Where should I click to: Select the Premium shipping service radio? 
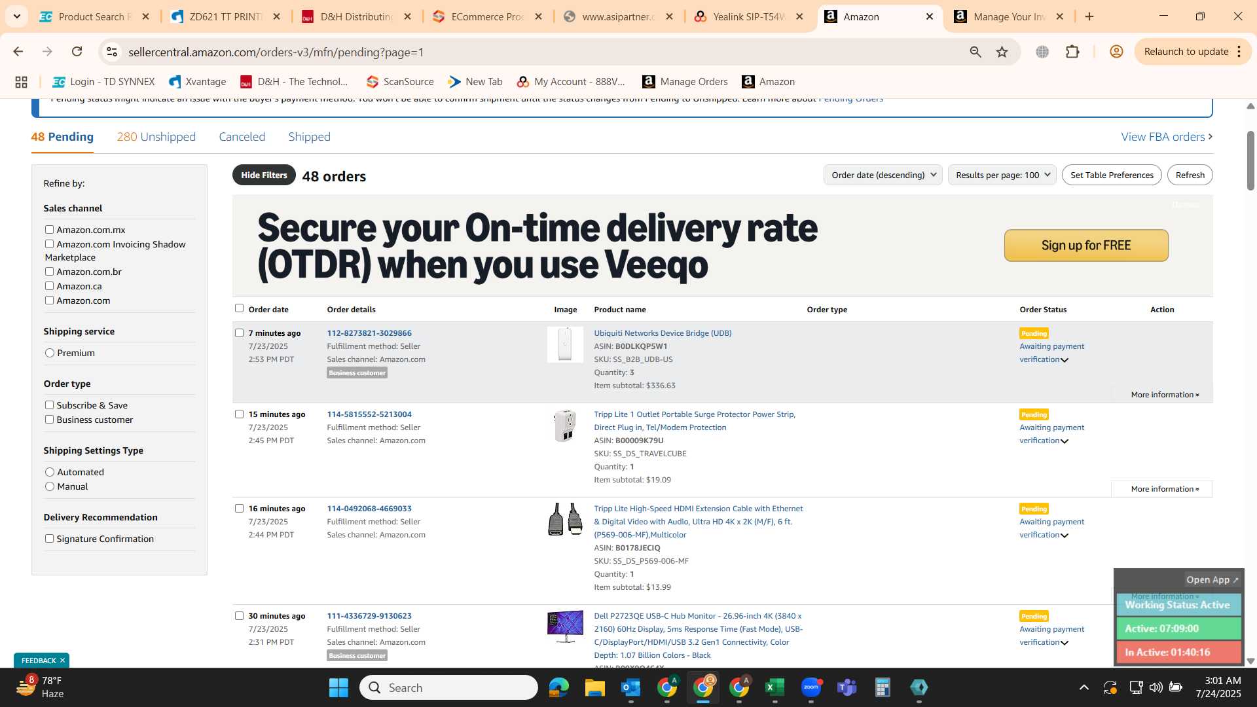pyautogui.click(x=50, y=353)
